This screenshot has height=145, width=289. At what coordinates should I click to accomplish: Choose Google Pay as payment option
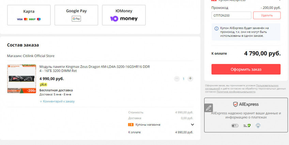click(76, 15)
